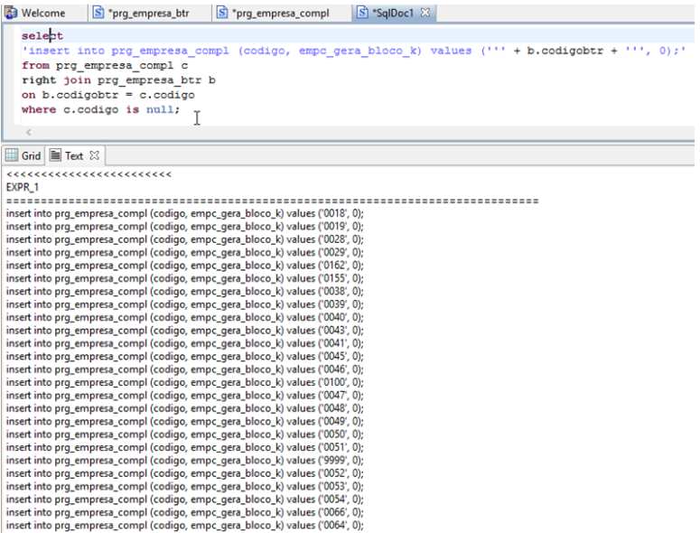Click the SQL file icon on prg_empresa_btr tab
This screenshot has width=700, height=533.
tap(98, 13)
